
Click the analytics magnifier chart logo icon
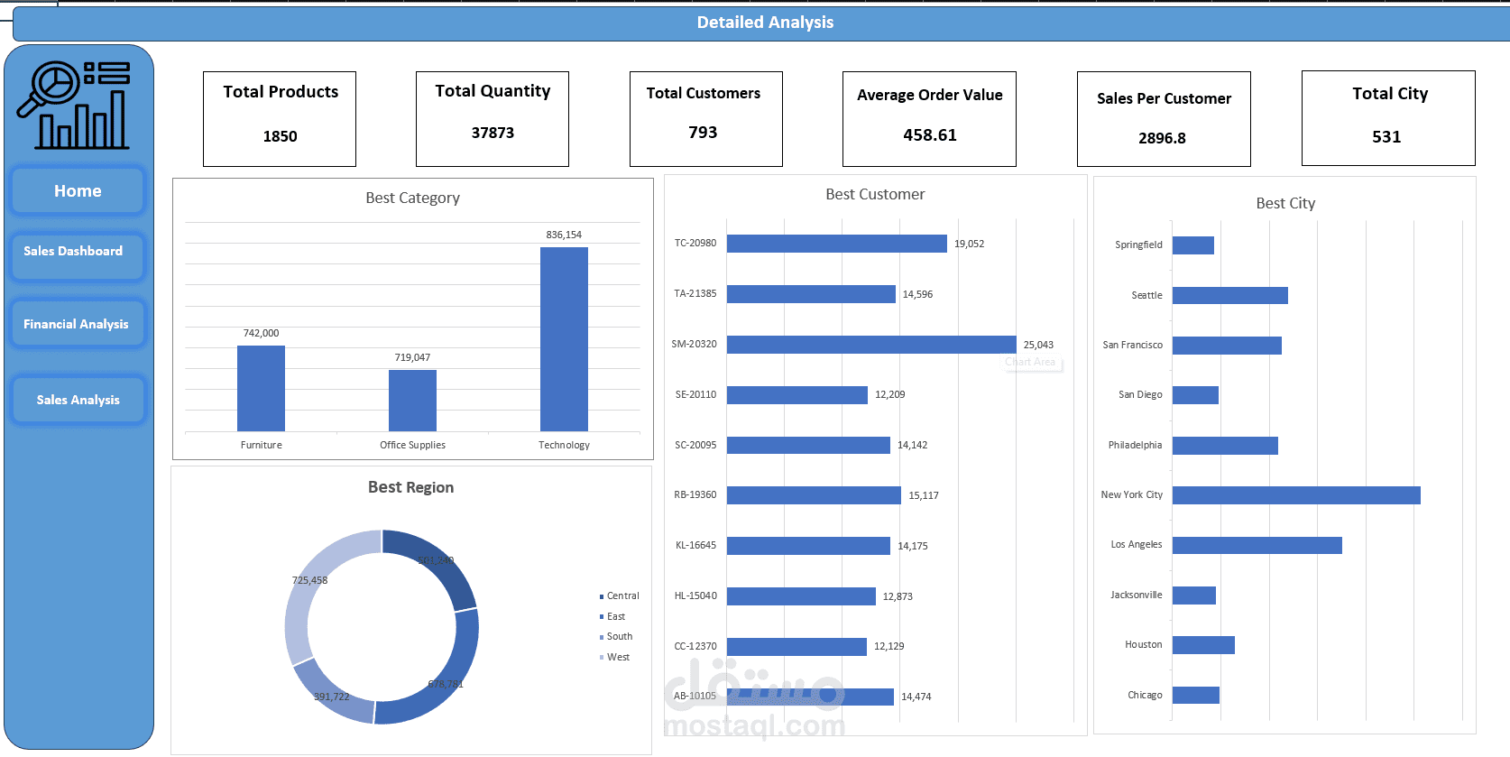(x=74, y=105)
